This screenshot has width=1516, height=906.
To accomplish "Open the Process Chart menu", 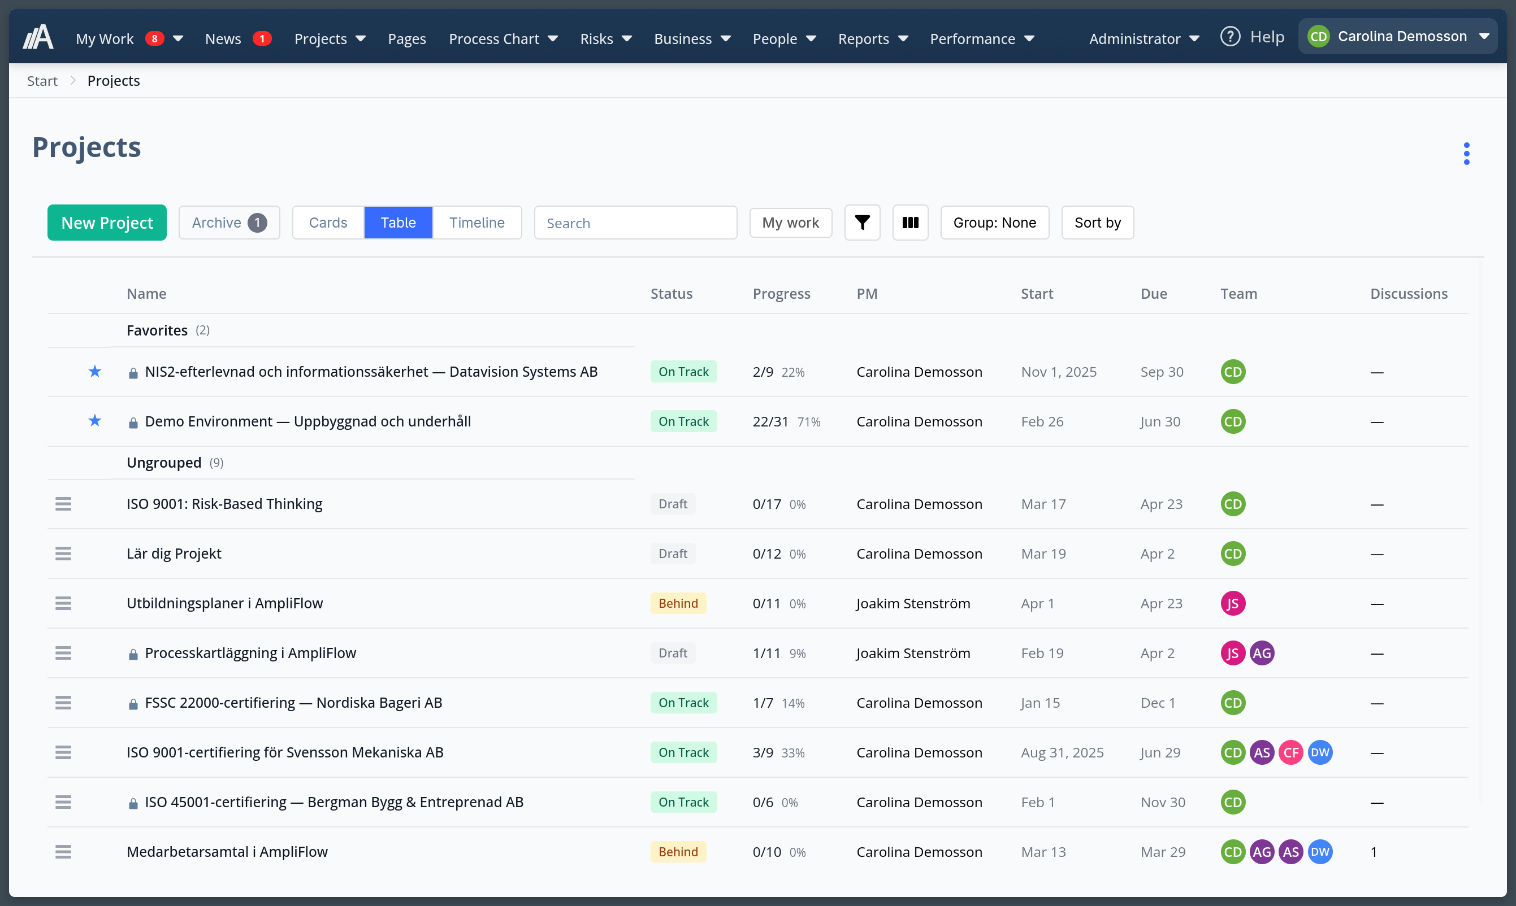I will 503,38.
